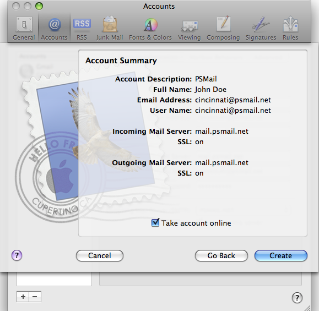The width and height of the screenshot is (319, 311).
Task: Click the Accounts window title bar
Action: coord(159,6)
